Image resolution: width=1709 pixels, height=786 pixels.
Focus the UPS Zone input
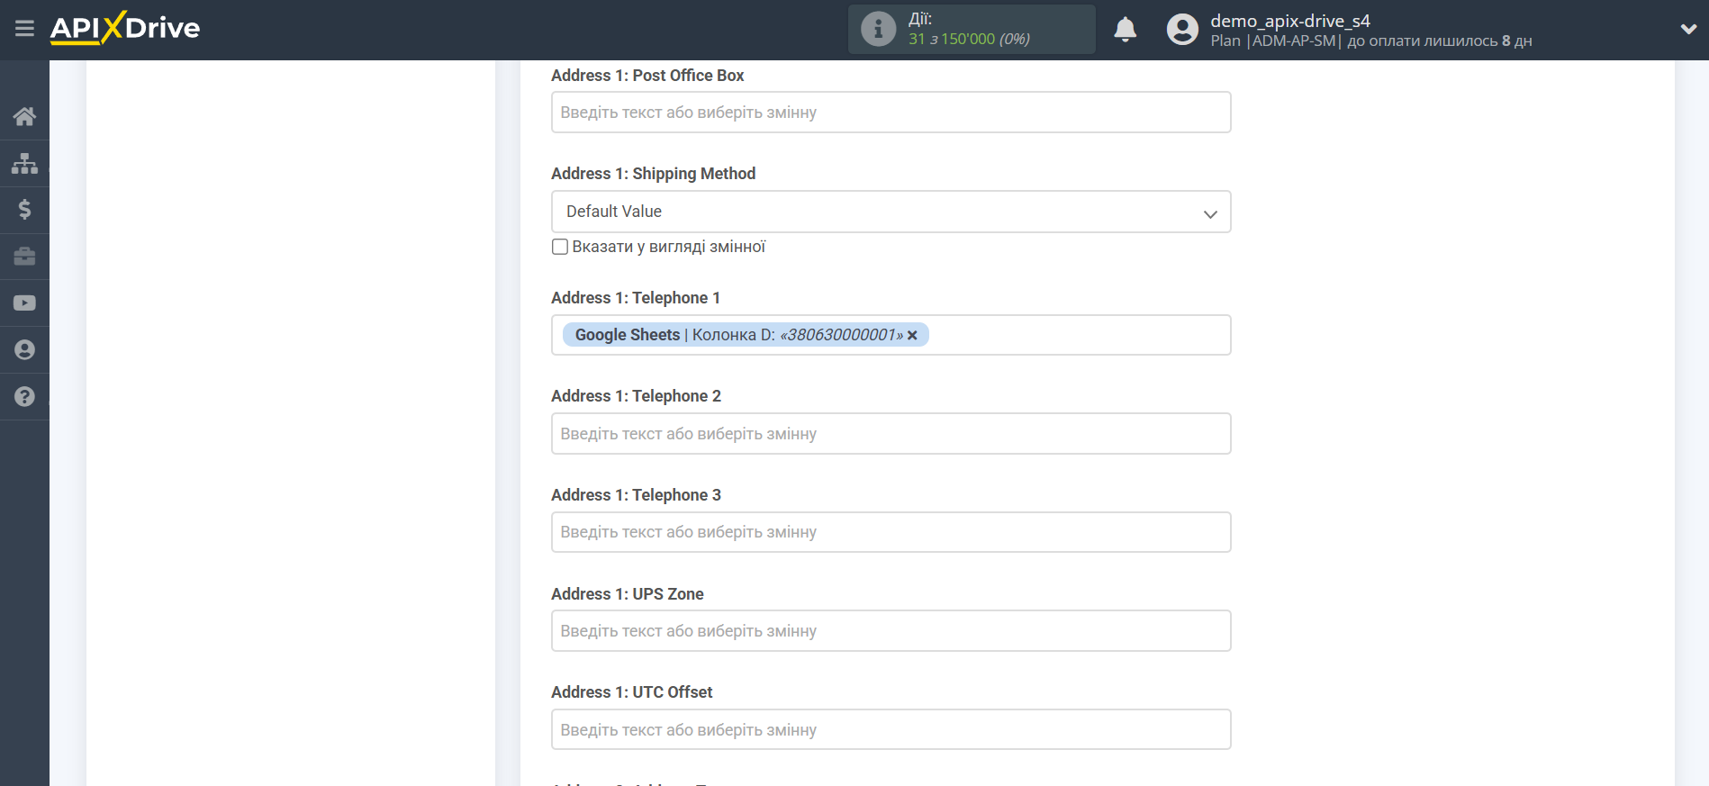click(x=891, y=631)
